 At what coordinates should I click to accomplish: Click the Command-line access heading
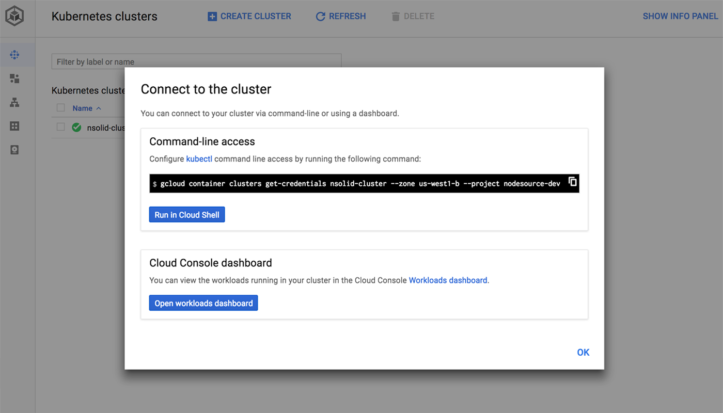[202, 141]
